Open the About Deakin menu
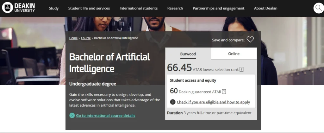324x133 pixels. (x=266, y=8)
